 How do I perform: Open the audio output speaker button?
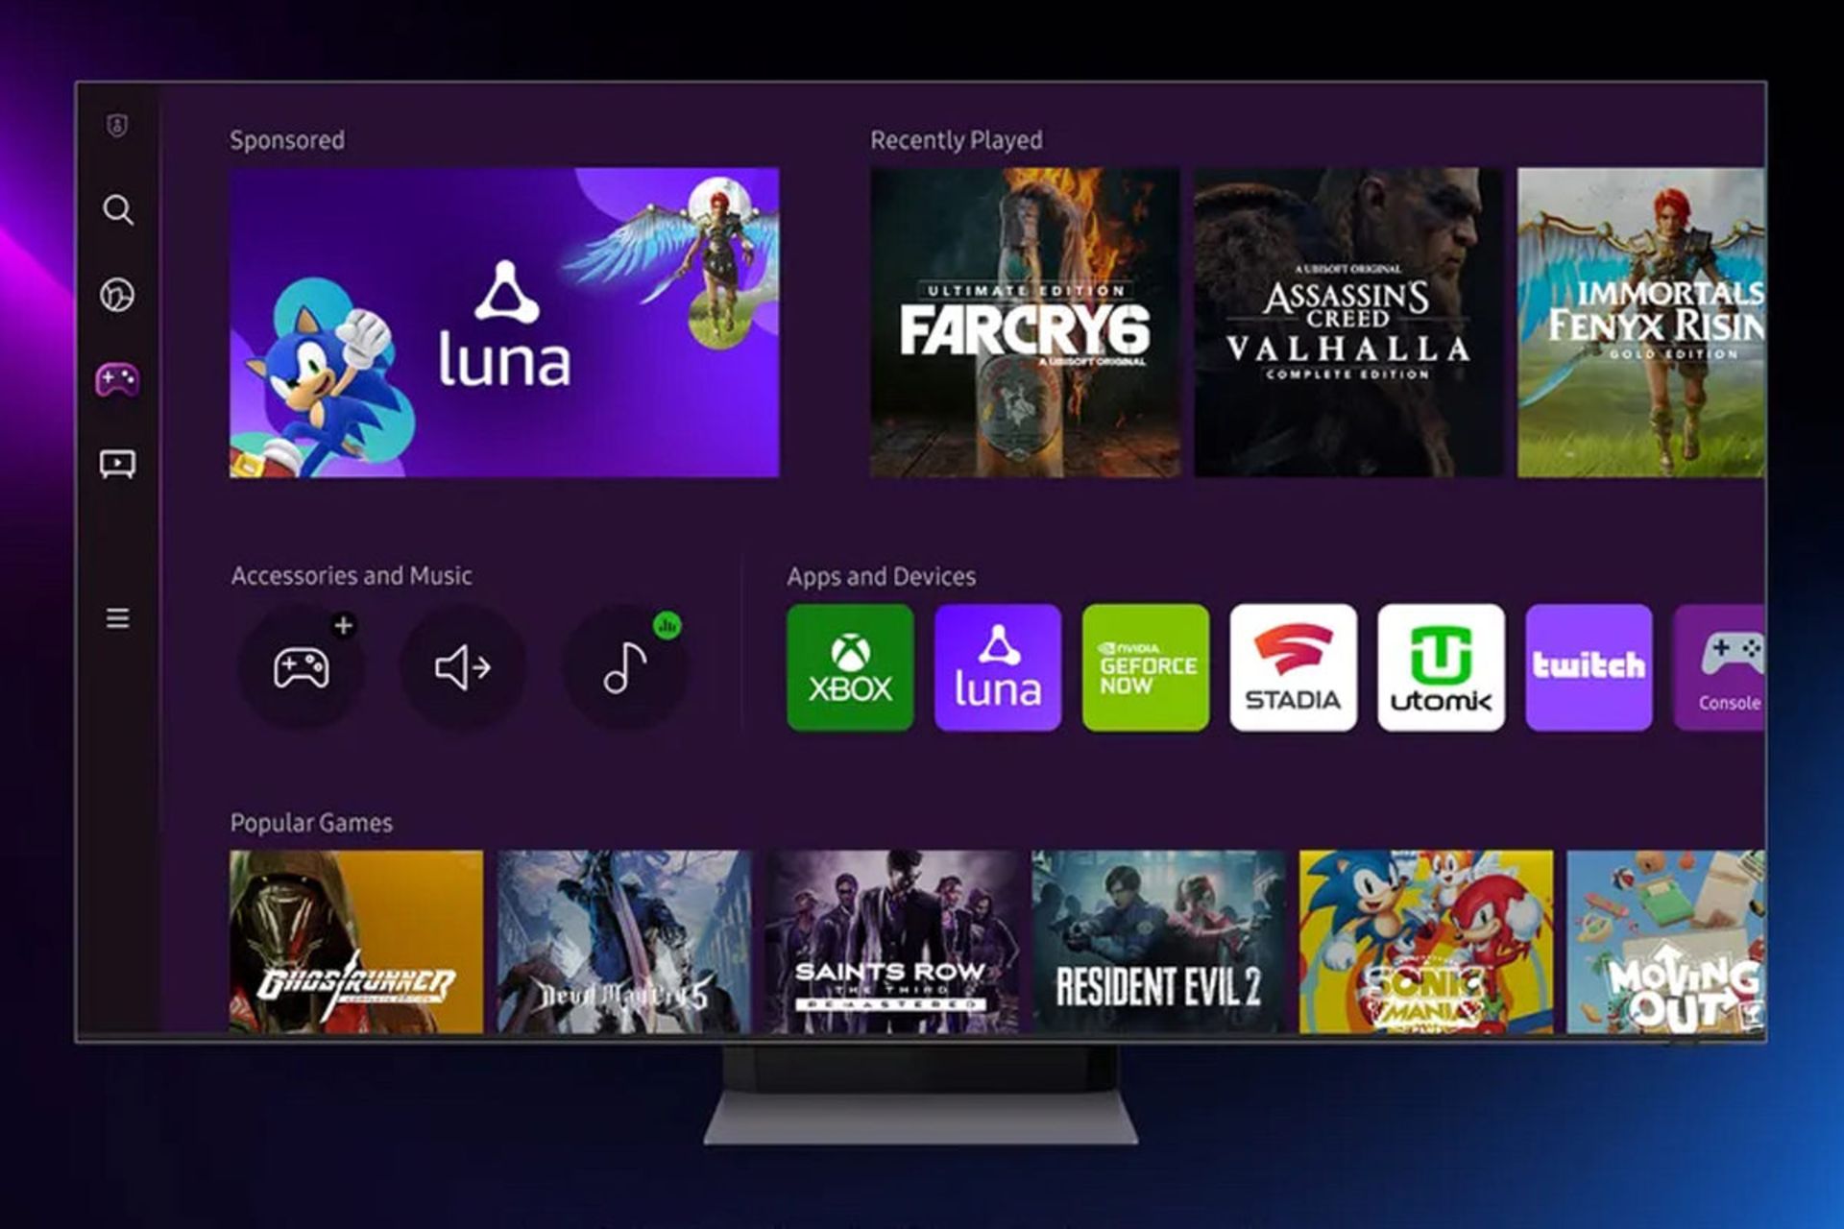463,666
